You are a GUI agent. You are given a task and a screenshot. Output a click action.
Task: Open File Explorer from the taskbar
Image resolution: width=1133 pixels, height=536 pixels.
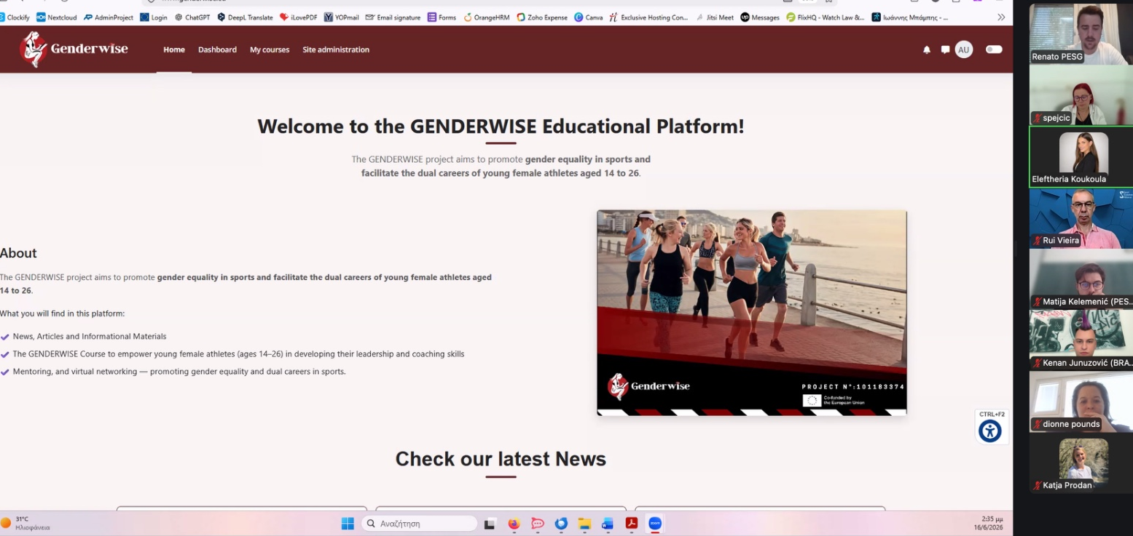[x=584, y=524]
